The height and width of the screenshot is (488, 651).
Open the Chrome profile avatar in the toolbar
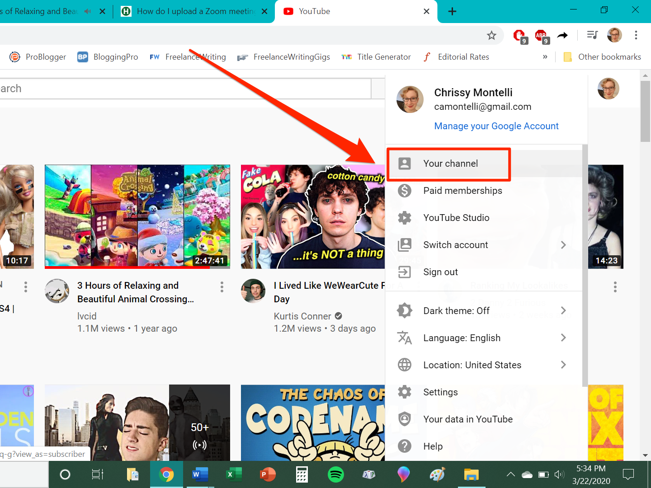click(x=614, y=35)
